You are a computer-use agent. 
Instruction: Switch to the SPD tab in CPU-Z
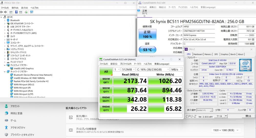(216, 54)
